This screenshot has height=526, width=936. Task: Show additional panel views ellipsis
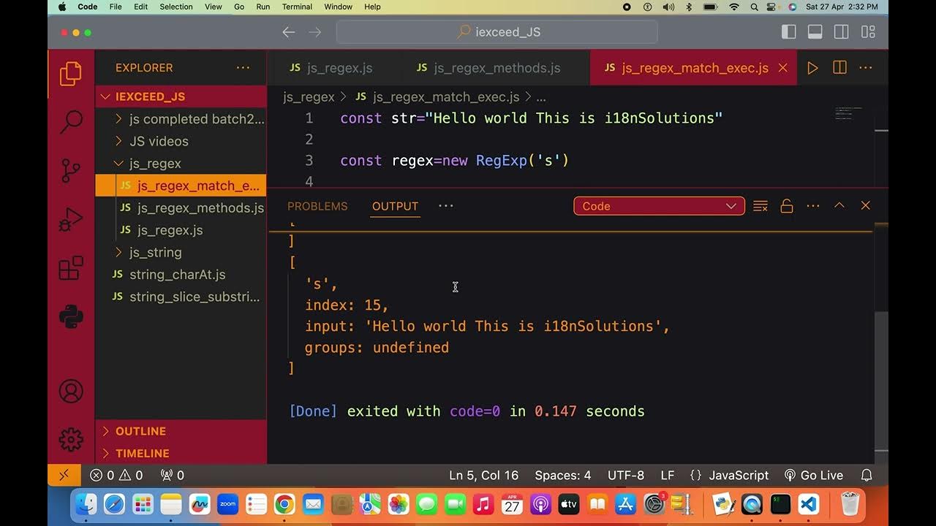tap(446, 206)
